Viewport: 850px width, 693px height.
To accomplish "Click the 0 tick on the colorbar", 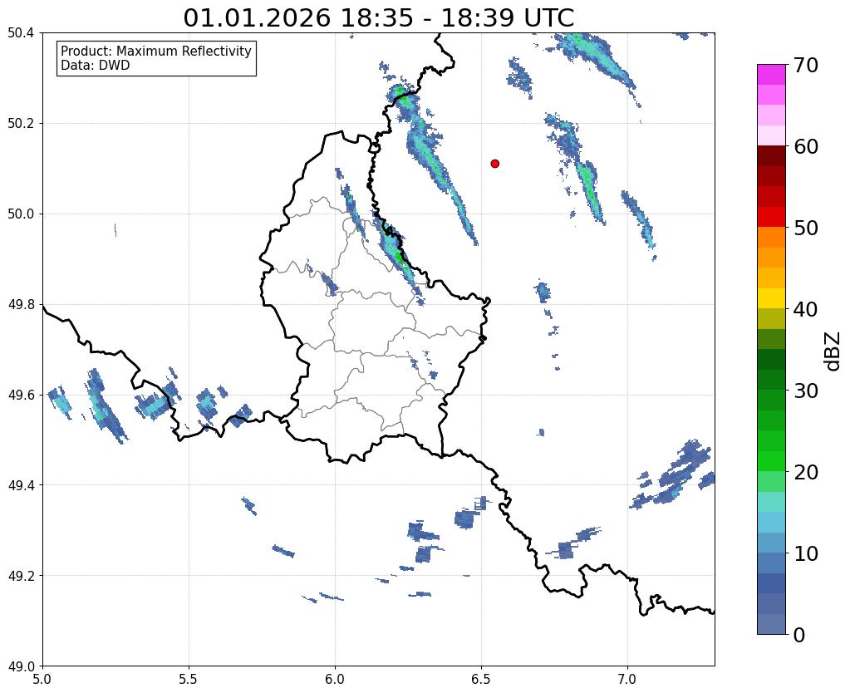I will coord(799,635).
